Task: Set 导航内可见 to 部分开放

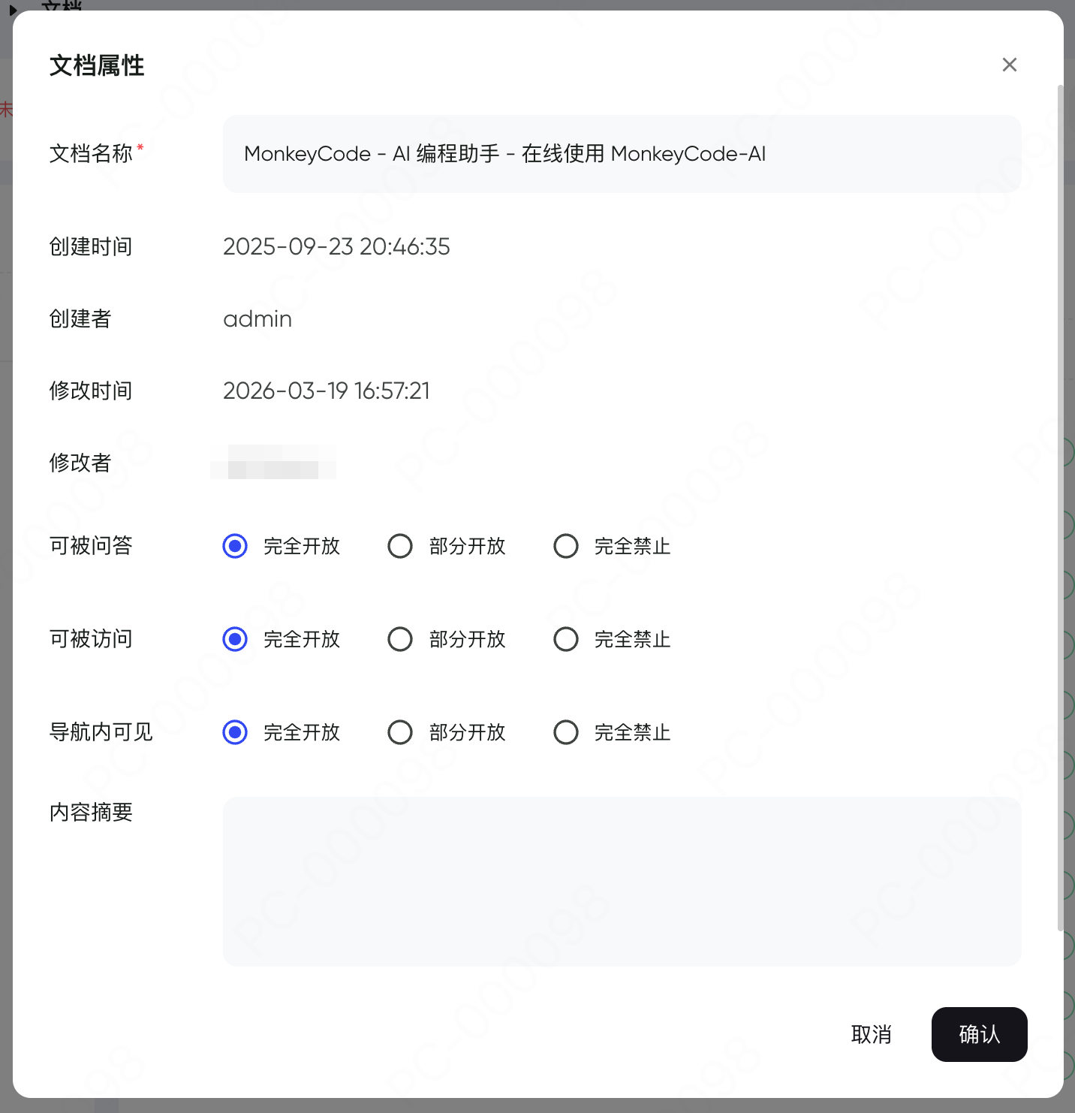Action: coord(400,732)
